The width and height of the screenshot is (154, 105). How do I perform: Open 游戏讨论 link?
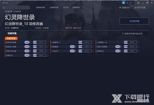[126, 7]
